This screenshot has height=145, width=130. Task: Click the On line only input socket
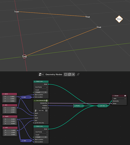click(x=33, y=123)
